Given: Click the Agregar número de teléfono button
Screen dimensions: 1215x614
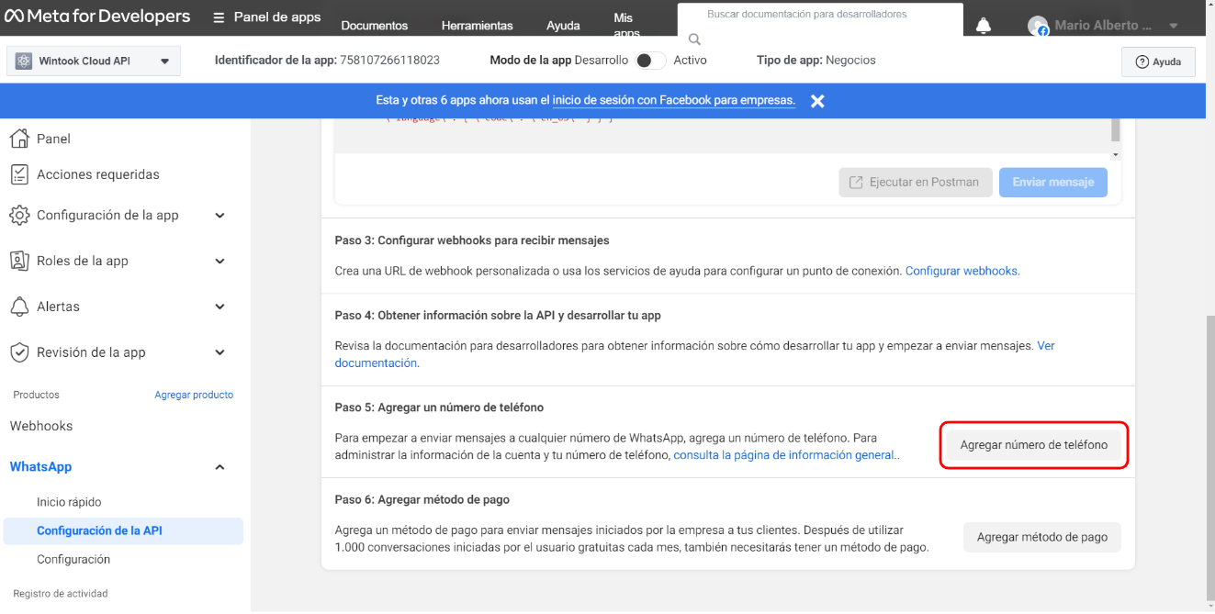Looking at the screenshot, I should [x=1033, y=445].
